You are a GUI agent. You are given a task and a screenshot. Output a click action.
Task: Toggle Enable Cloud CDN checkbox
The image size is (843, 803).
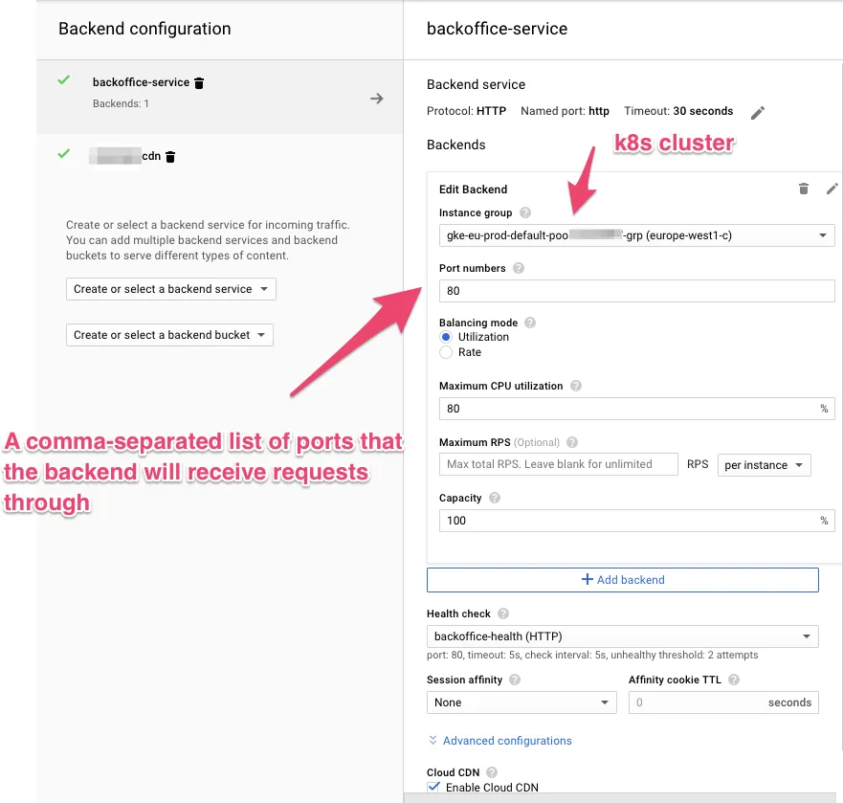[433, 788]
